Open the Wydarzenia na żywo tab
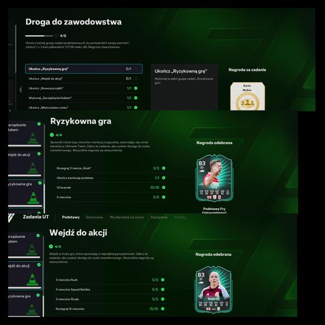This screenshot has height=325, width=325. (127, 217)
